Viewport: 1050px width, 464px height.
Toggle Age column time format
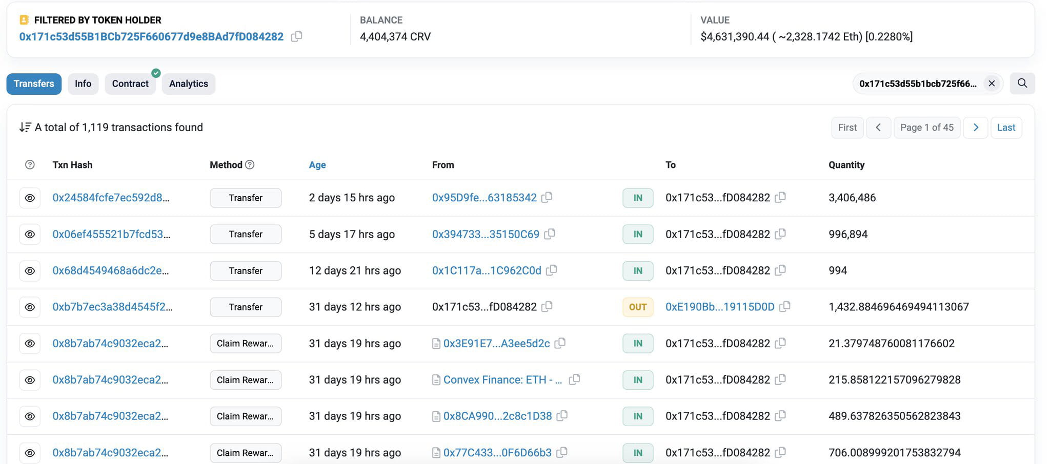click(317, 165)
